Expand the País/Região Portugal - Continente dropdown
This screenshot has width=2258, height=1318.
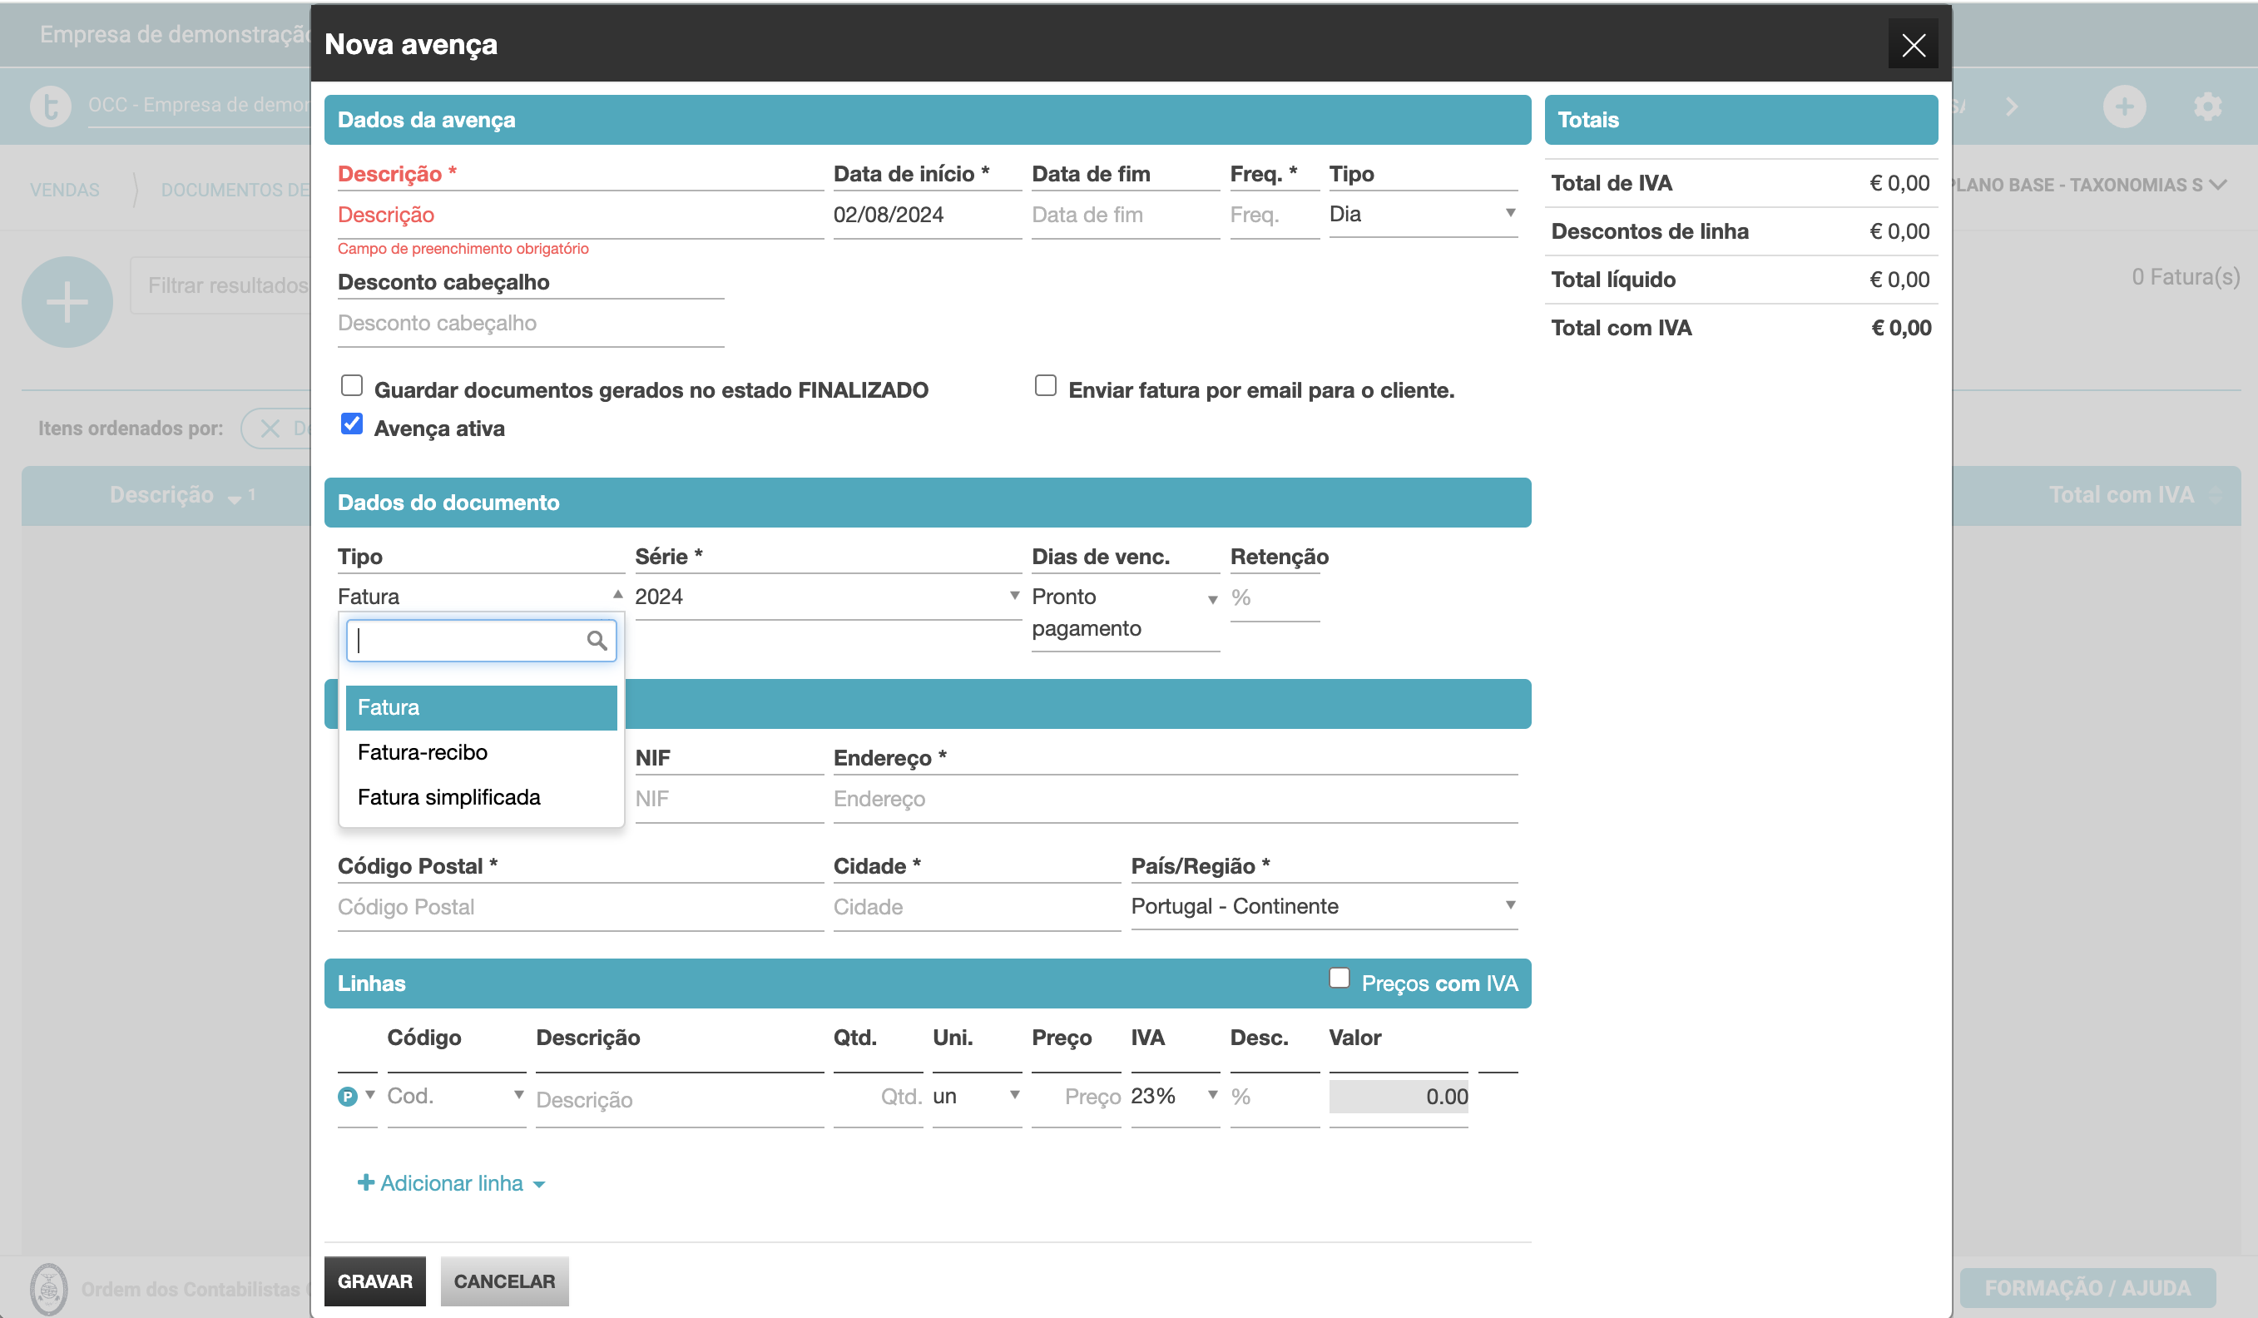point(1324,906)
